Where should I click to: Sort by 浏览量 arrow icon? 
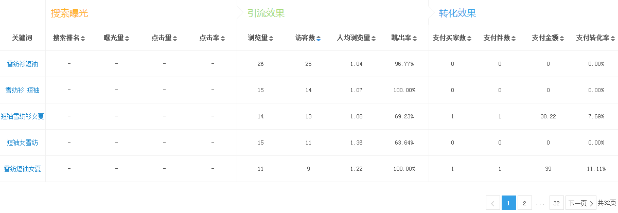point(271,38)
